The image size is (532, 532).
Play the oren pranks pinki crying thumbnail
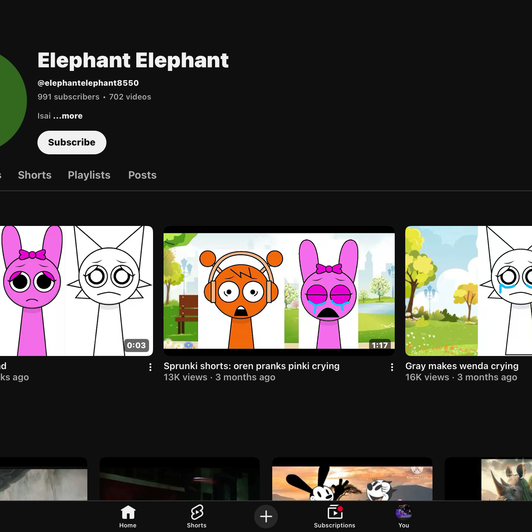[279, 291]
